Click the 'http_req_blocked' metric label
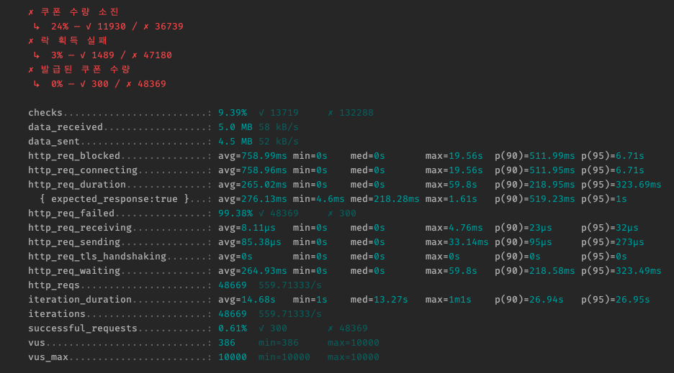The width and height of the screenshot is (674, 373). click(74, 156)
